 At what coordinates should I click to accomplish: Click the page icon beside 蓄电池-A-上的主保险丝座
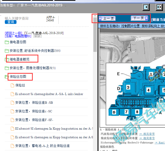point(12,146)
